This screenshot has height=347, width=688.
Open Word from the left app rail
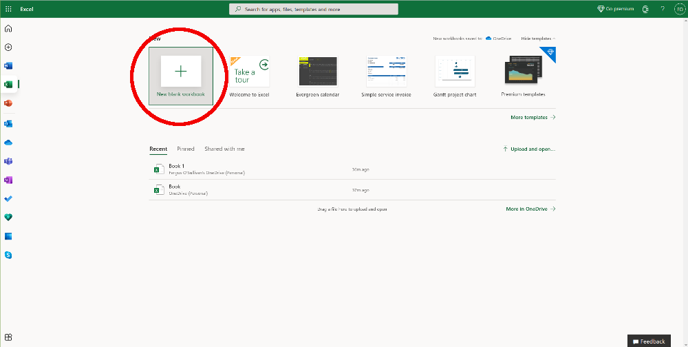click(8, 66)
